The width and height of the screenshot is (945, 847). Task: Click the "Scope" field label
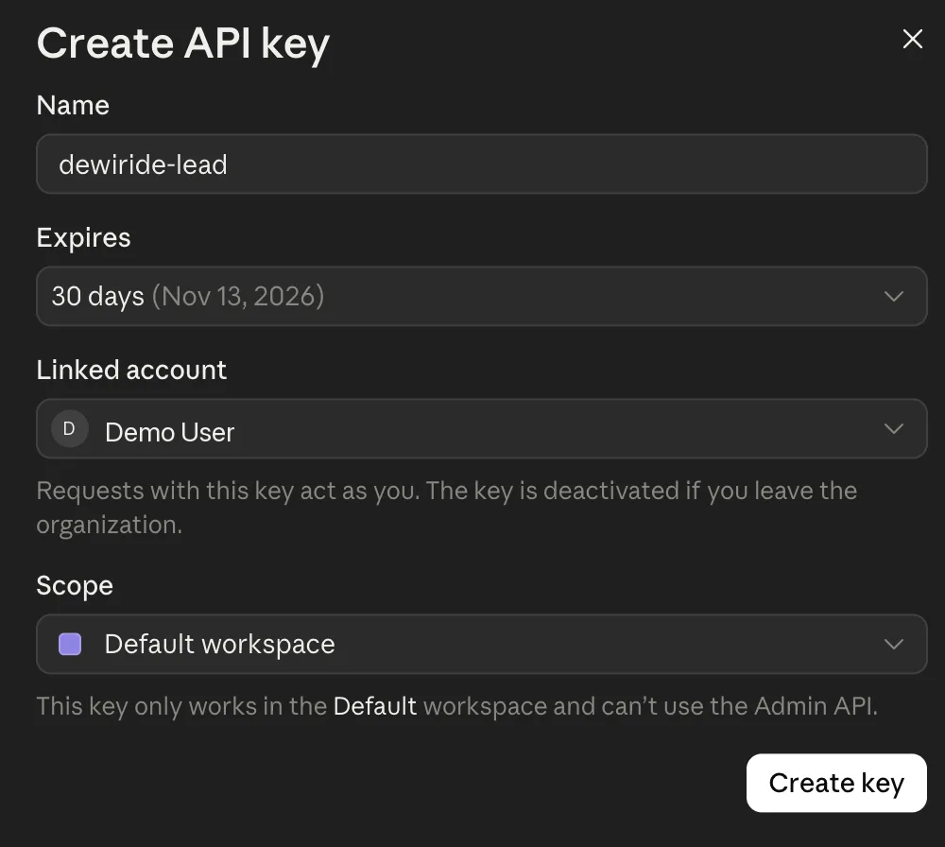[x=75, y=586]
